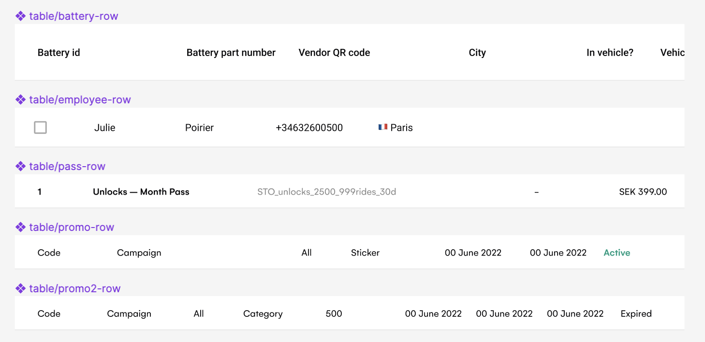Click the pass-row component diamond icon
Viewport: 705px width, 342px height.
pos(20,167)
